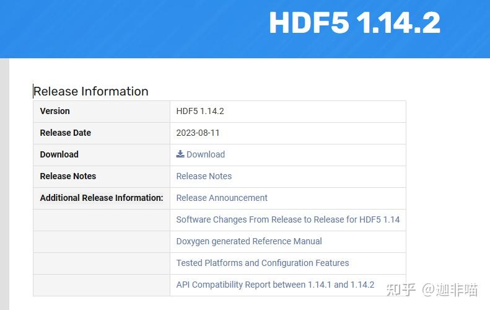Click the Version row label
The width and height of the screenshot is (490, 310).
pos(55,111)
